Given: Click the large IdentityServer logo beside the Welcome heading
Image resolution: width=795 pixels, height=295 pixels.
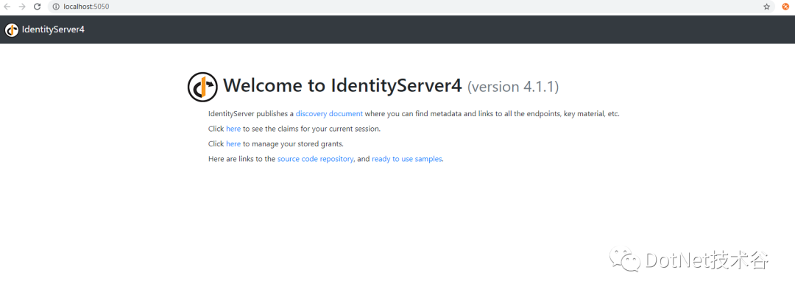Looking at the screenshot, I should [203, 88].
